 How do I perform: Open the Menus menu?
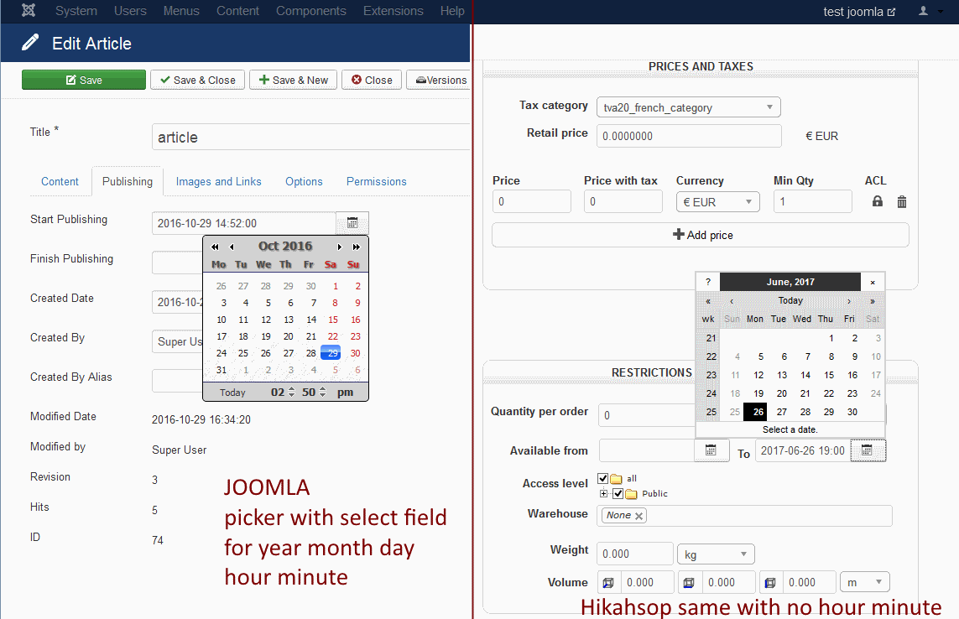(x=181, y=11)
